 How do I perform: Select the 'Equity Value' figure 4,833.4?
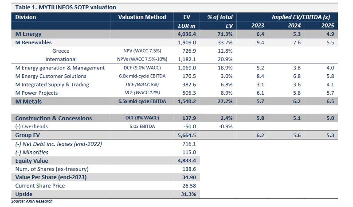(x=187, y=161)
